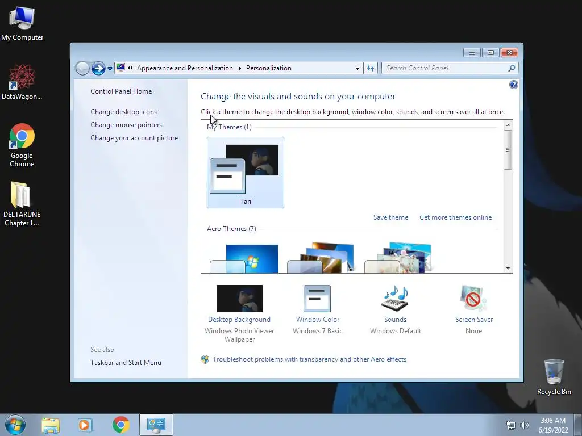
Task: Click Save theme link
Action: 390,217
